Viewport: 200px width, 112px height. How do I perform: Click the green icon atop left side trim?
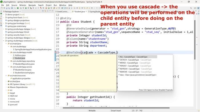pos(1,13)
